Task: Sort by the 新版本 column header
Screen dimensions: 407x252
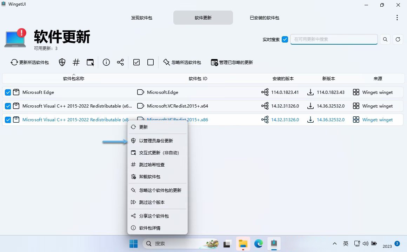Action: (329, 78)
